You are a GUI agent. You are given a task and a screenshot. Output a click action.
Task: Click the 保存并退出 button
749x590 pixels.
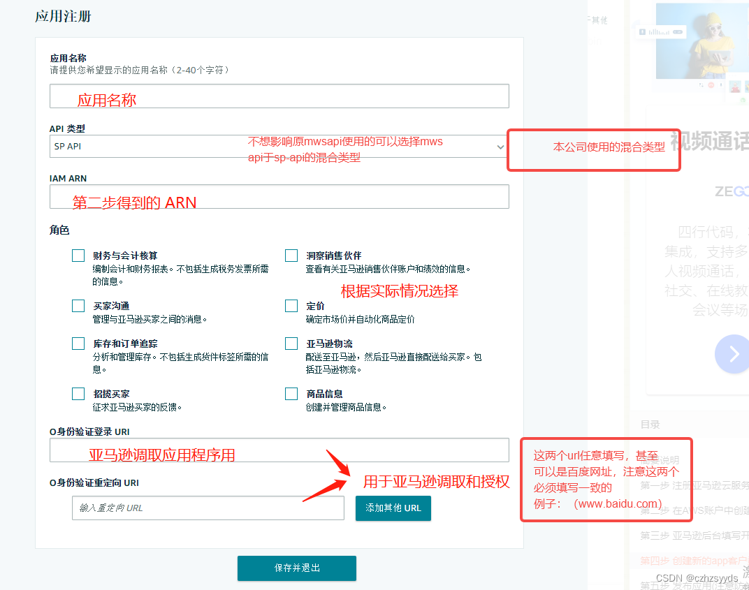[296, 568]
